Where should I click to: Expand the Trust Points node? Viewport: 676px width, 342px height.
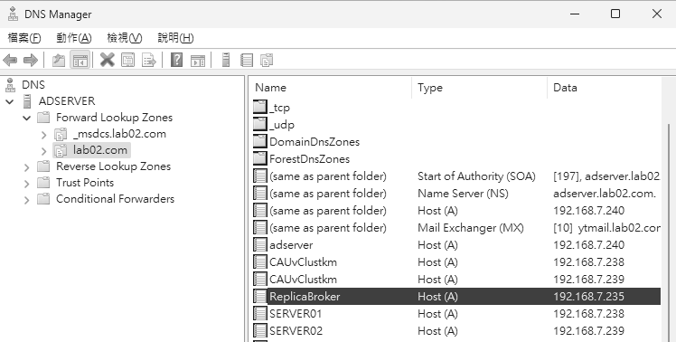pos(27,184)
